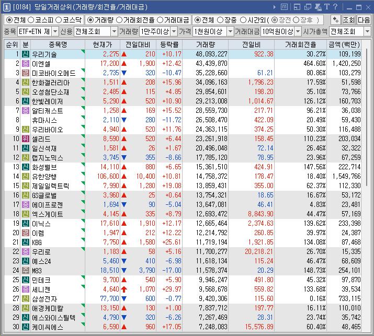Open the 종목 ETF+ETN dropdown
This screenshot has width=374, height=336.
55,31
